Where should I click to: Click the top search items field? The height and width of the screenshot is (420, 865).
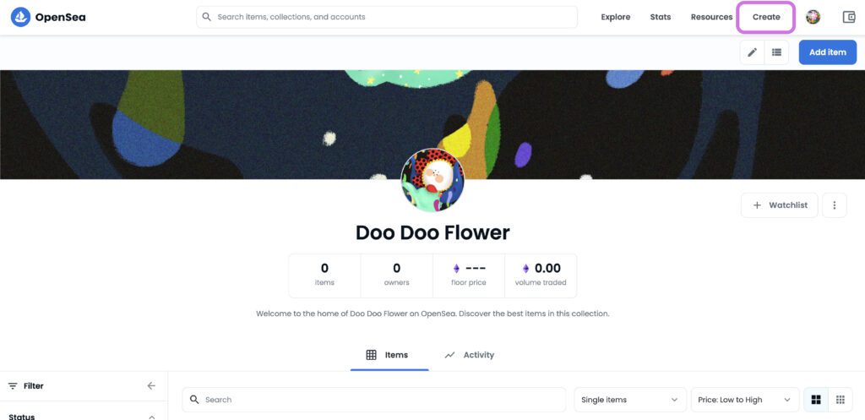(x=389, y=17)
